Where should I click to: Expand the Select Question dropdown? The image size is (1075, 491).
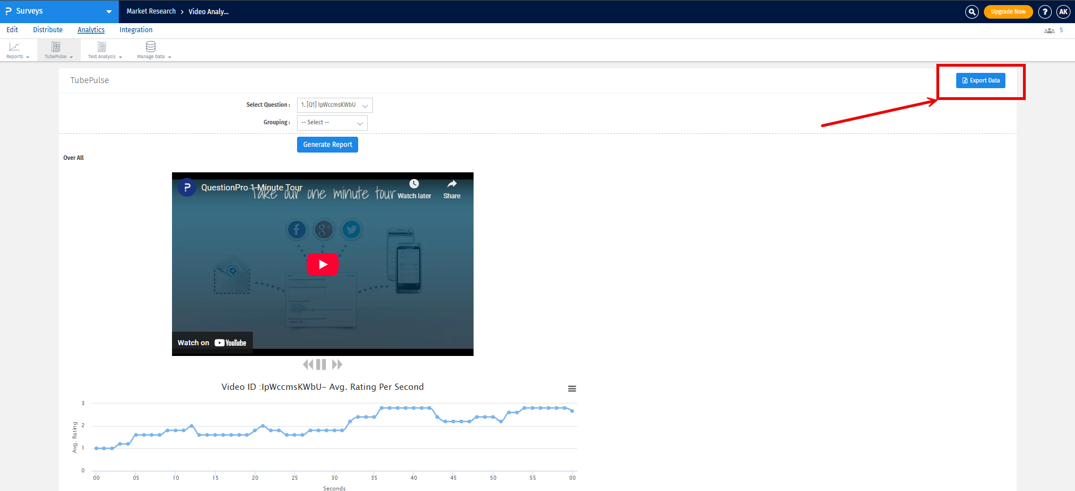[x=334, y=106]
